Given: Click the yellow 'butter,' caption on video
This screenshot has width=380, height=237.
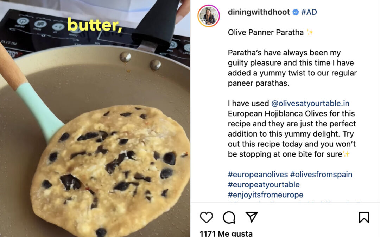Looking at the screenshot, I should (x=95, y=24).
